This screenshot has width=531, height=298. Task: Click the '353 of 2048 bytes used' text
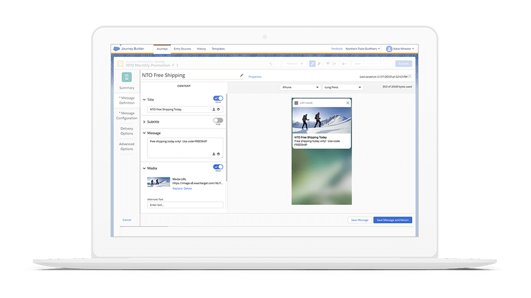click(397, 87)
